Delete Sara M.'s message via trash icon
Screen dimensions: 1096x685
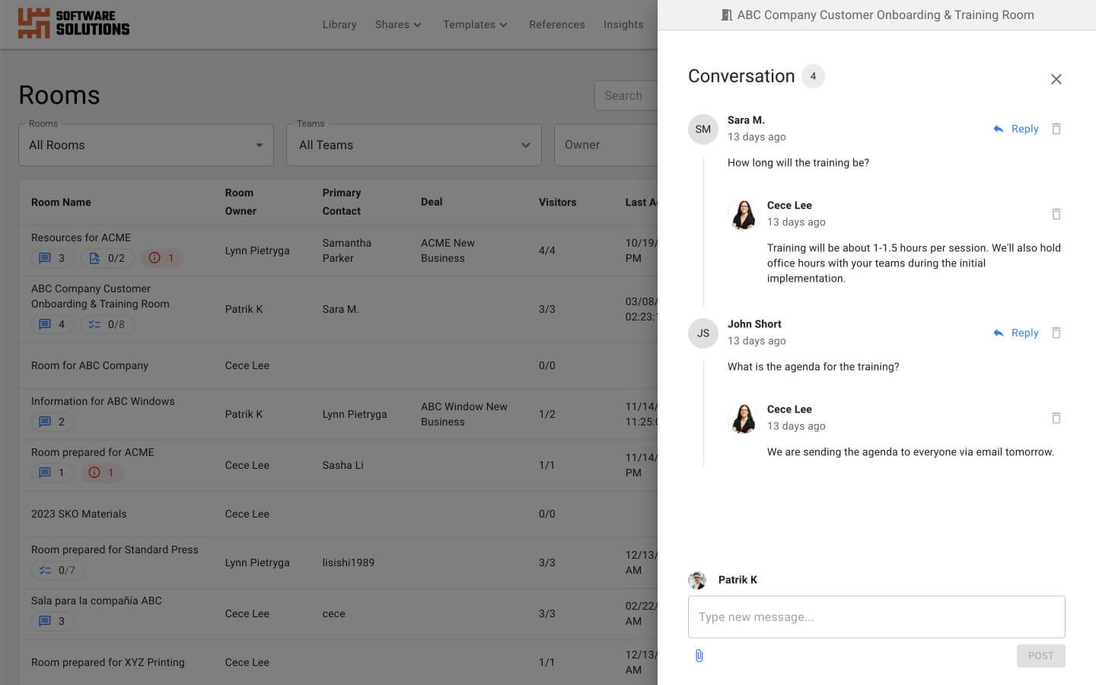1056,129
